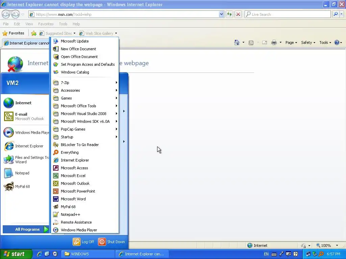Open the File menu
Image resolution: width=346 pixels, height=259 pixels.
point(6,24)
